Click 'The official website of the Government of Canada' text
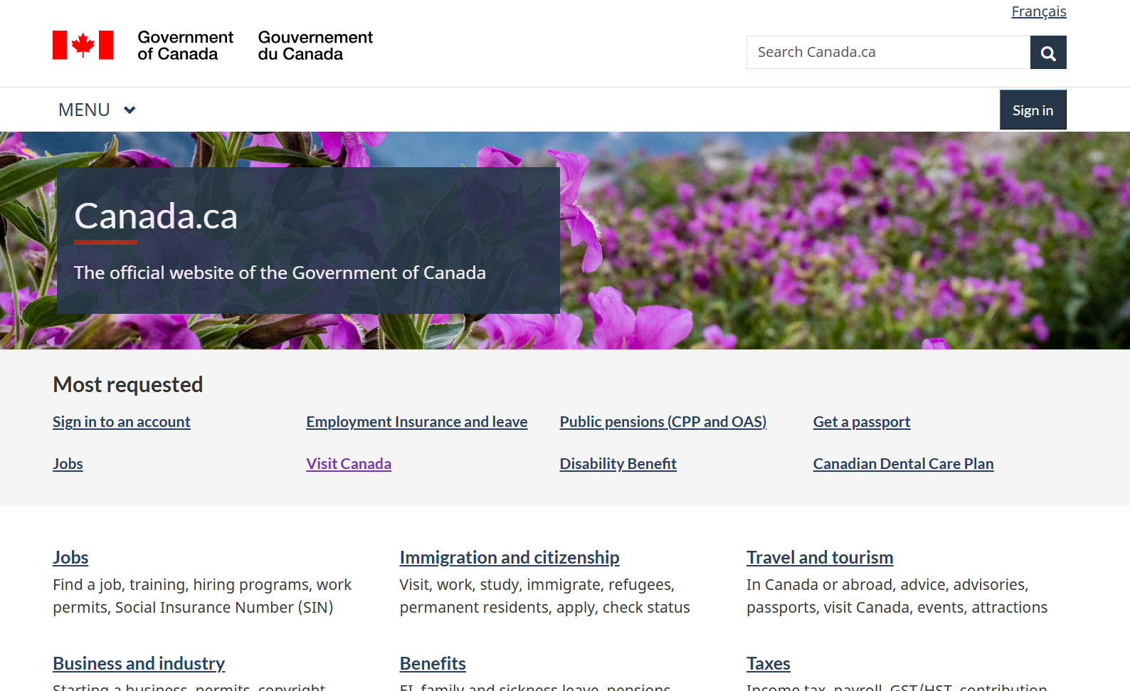Image resolution: width=1130 pixels, height=691 pixels. 280,273
